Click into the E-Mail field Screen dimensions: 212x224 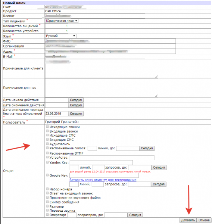(x=95, y=56)
